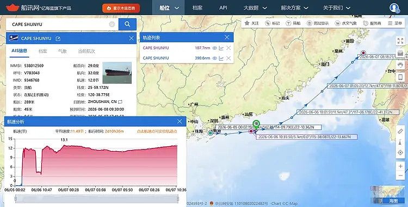The width and height of the screenshot is (408, 207).
Task: Open the ship photo thumbnail
Action: pyautogui.click(x=117, y=73)
